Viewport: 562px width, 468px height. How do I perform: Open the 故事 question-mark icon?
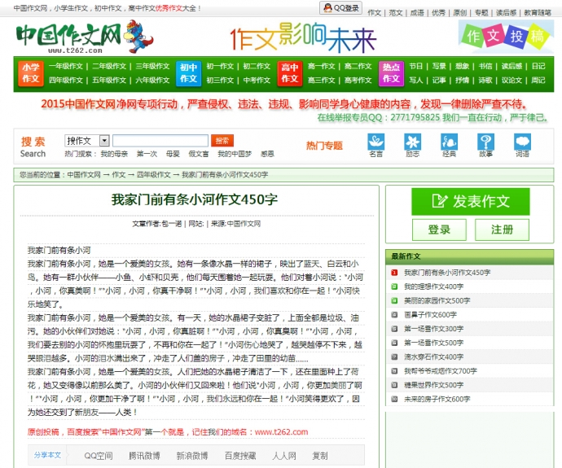[x=485, y=142]
